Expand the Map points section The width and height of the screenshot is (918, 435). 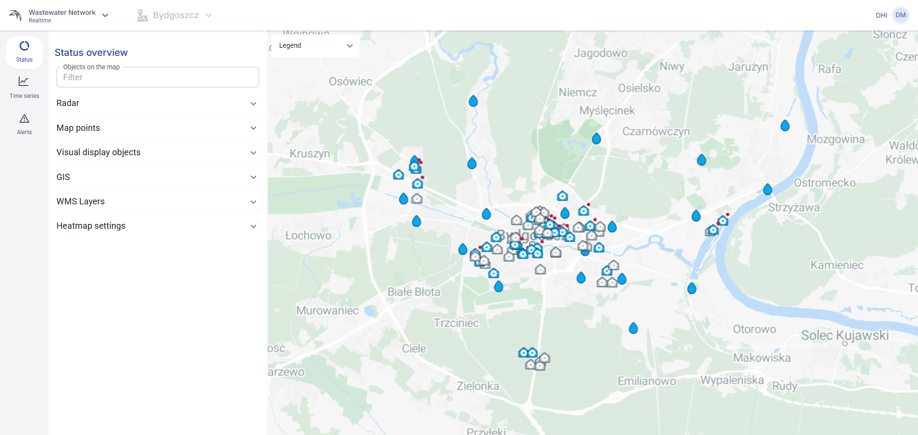pos(158,128)
